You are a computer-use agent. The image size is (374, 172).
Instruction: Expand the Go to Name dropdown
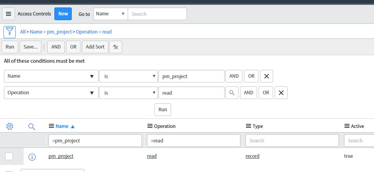(110, 14)
